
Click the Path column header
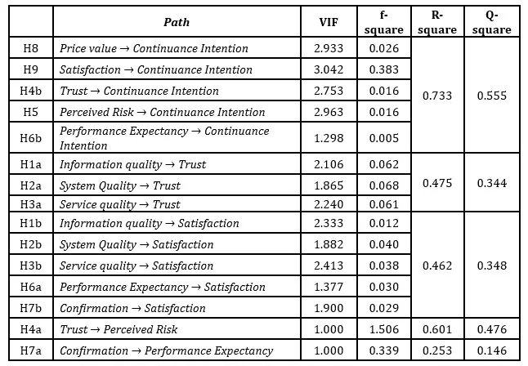click(x=177, y=22)
